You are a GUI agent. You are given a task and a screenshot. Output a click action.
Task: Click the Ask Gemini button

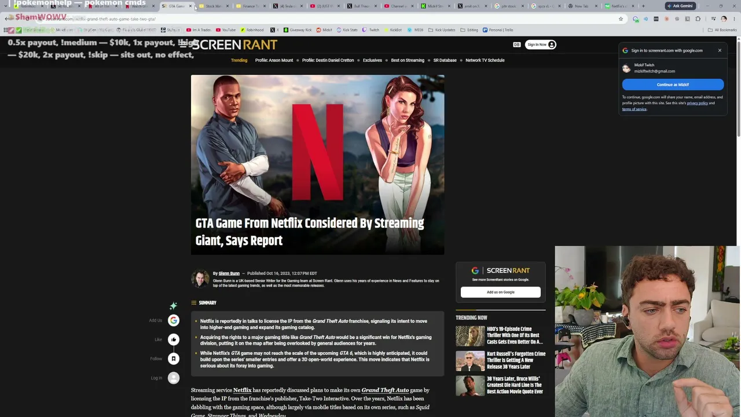(x=680, y=6)
